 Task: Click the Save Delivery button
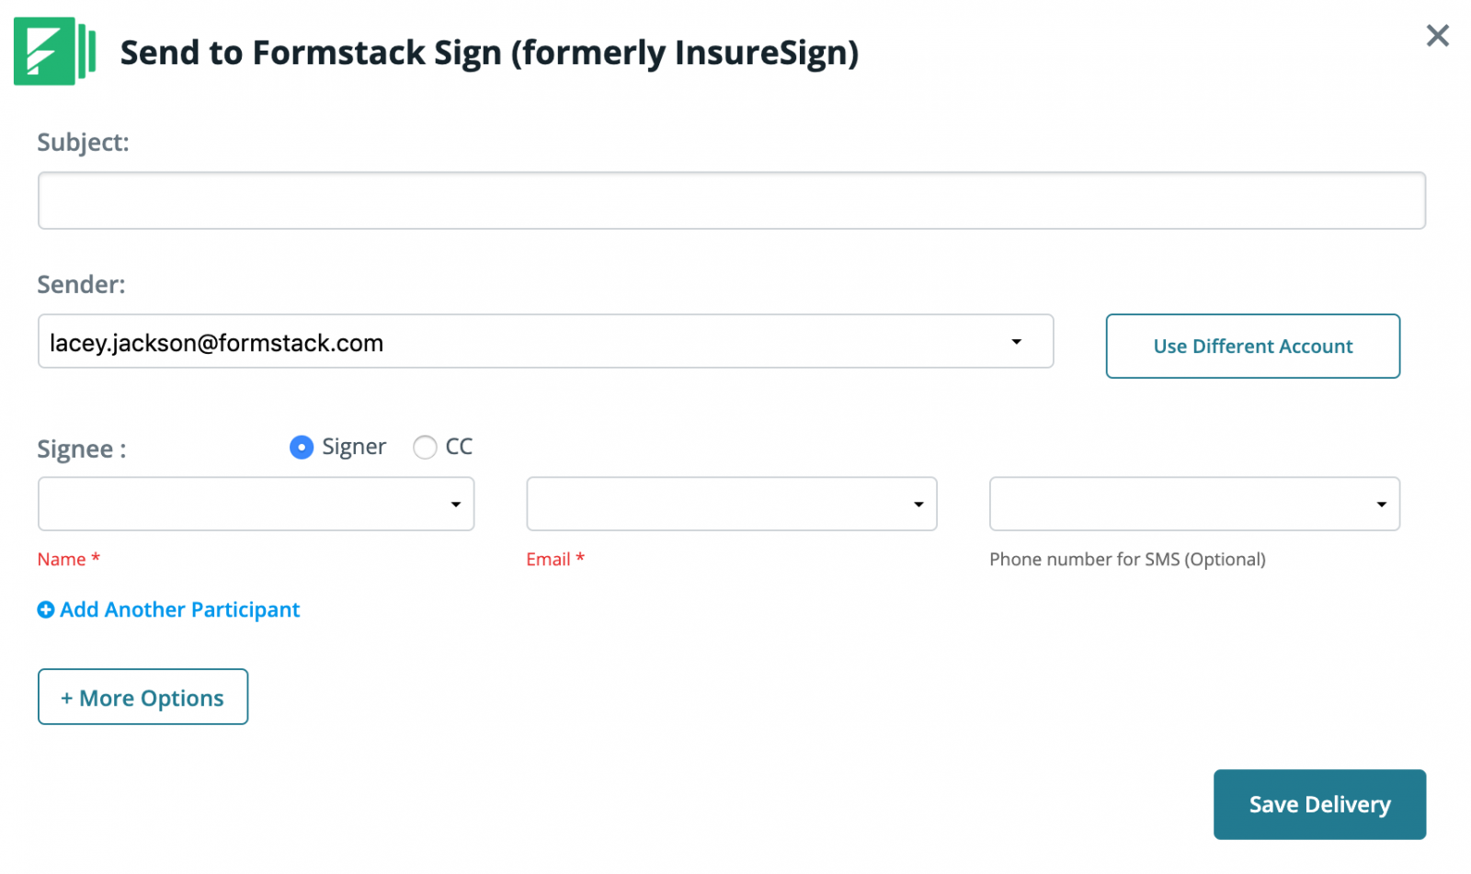[x=1319, y=804]
